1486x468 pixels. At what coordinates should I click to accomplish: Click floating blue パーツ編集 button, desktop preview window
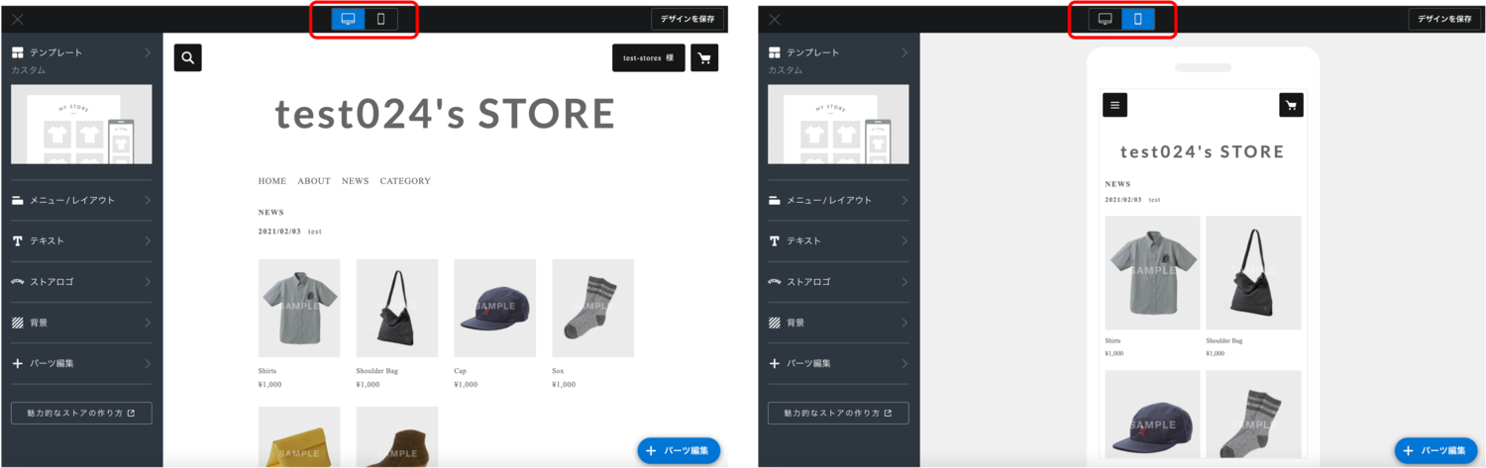tap(679, 450)
